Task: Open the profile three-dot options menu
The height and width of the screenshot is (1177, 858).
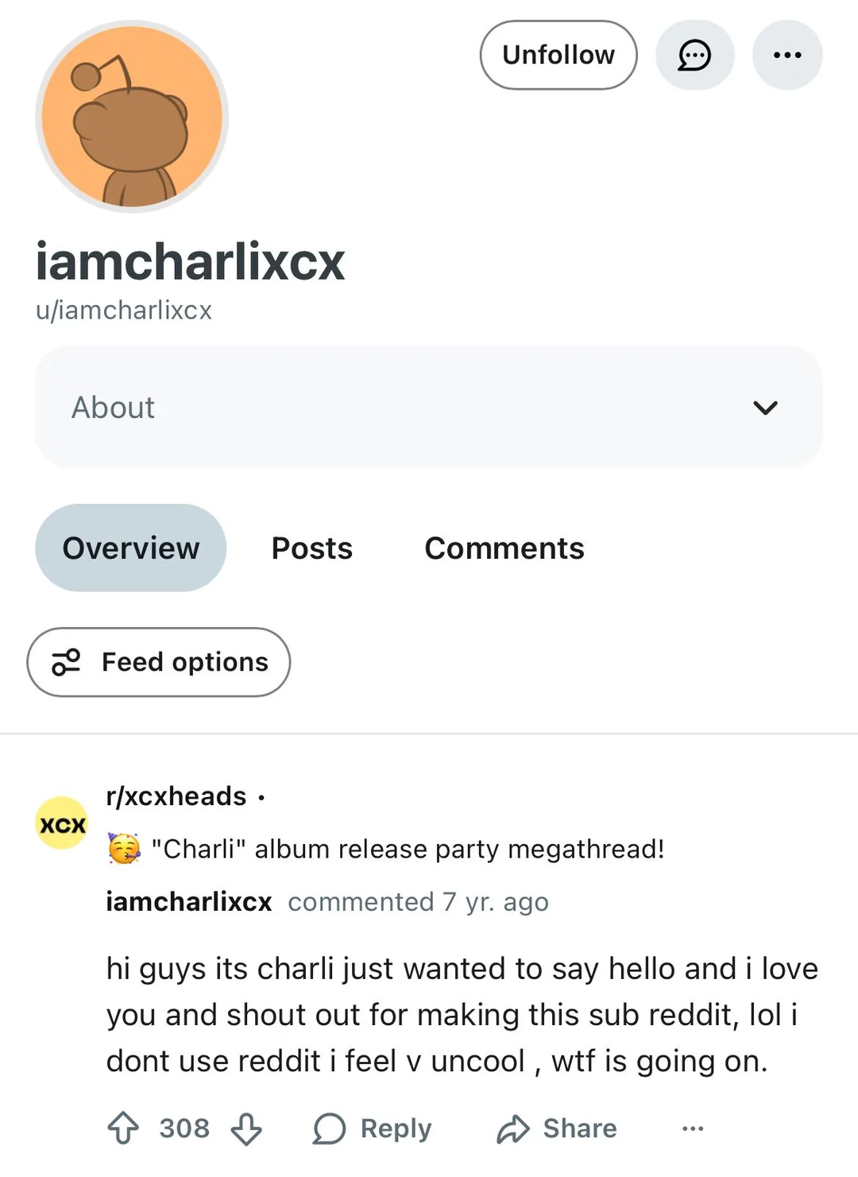Action: coord(786,56)
